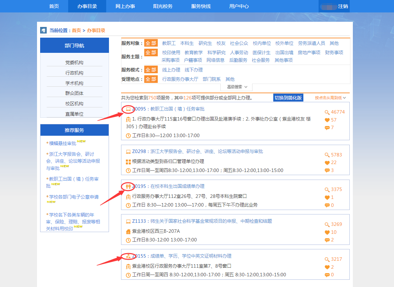Image resolution: width=394 pixels, height=287 pixels.
Task: Open 行政机构 in department navigation
Action: click(74, 73)
